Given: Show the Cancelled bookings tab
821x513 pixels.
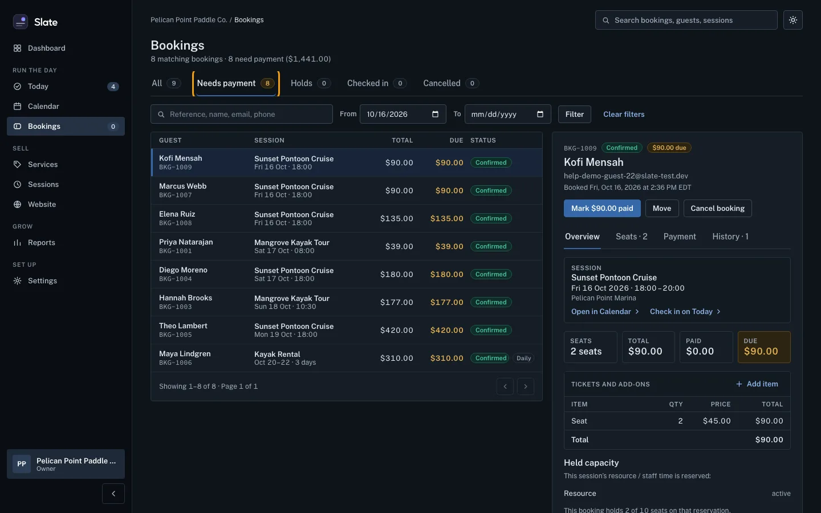Looking at the screenshot, I should click(x=450, y=83).
